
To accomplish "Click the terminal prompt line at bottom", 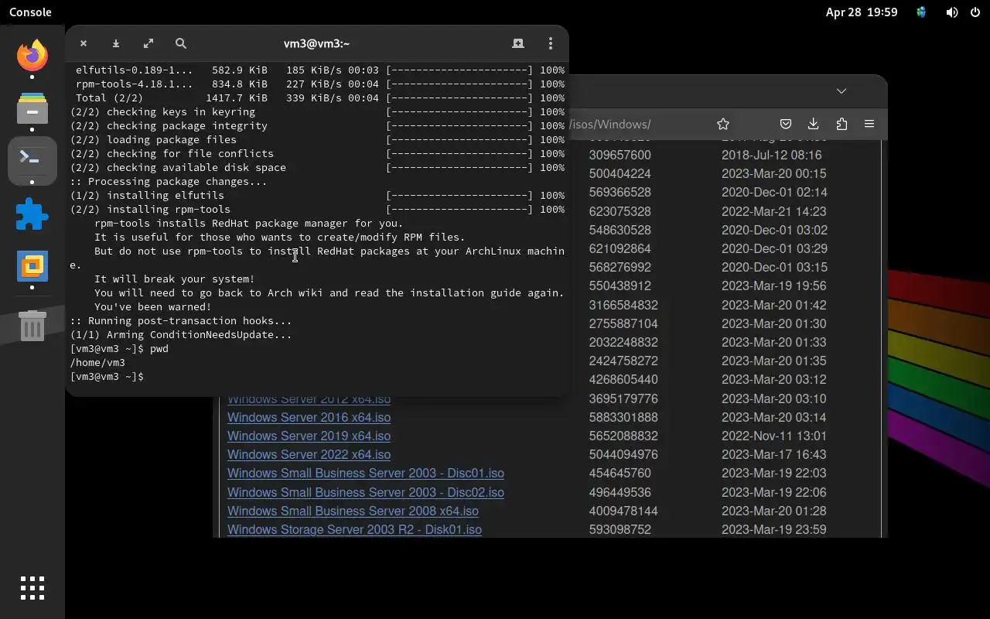I will click(107, 376).
